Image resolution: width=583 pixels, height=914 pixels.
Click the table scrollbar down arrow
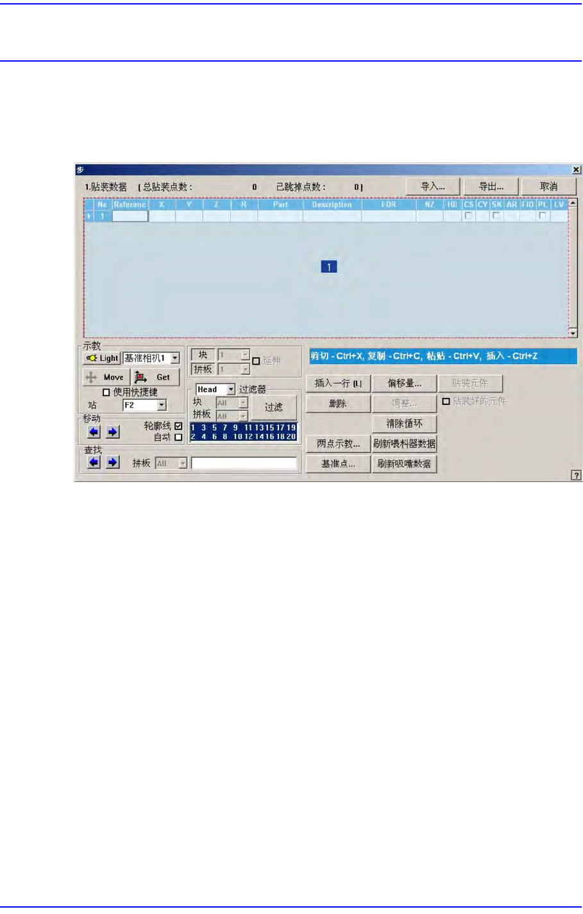573,332
